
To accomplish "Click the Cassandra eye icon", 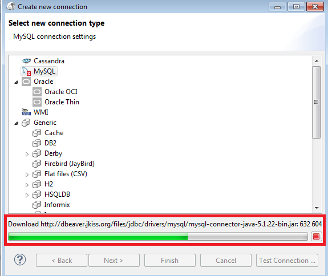I will pos(26,61).
